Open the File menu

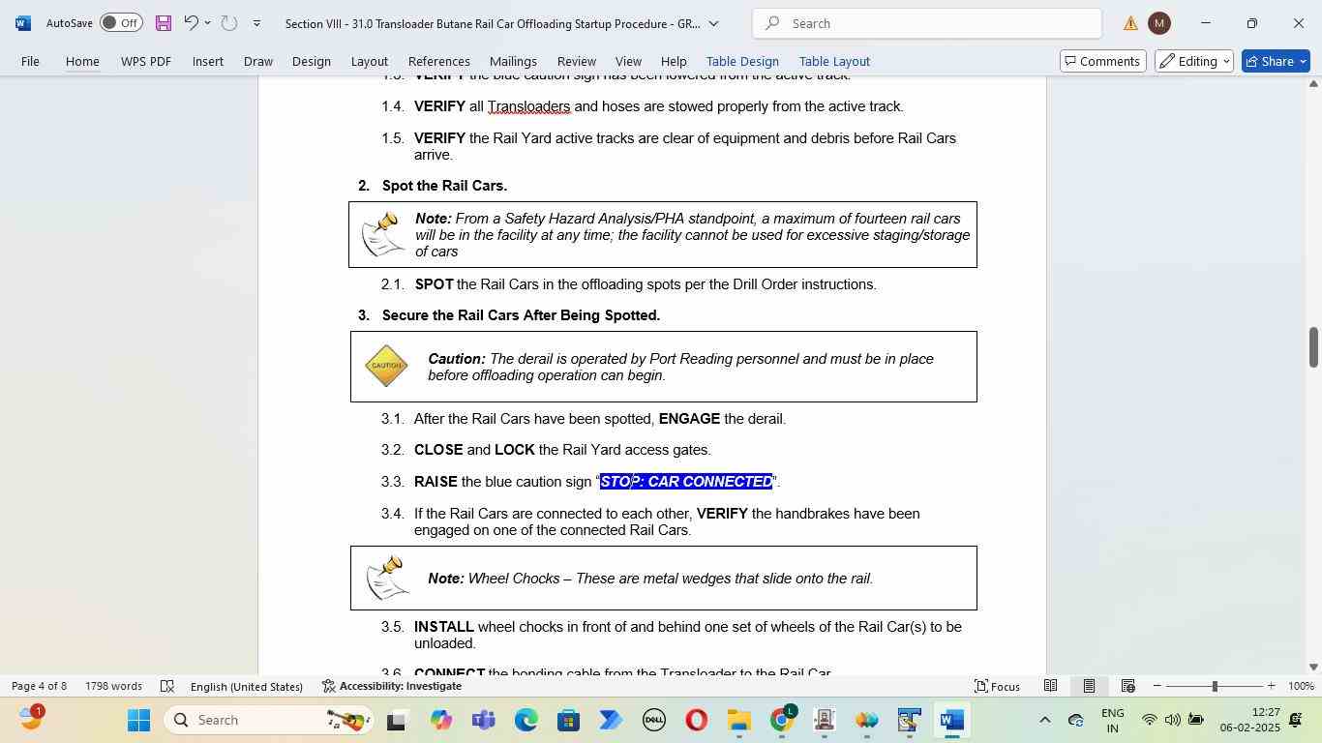tap(30, 61)
